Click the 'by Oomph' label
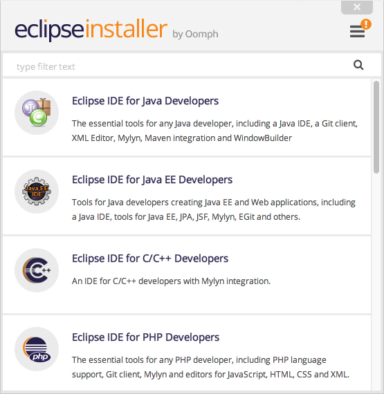384x394 pixels. click(195, 34)
